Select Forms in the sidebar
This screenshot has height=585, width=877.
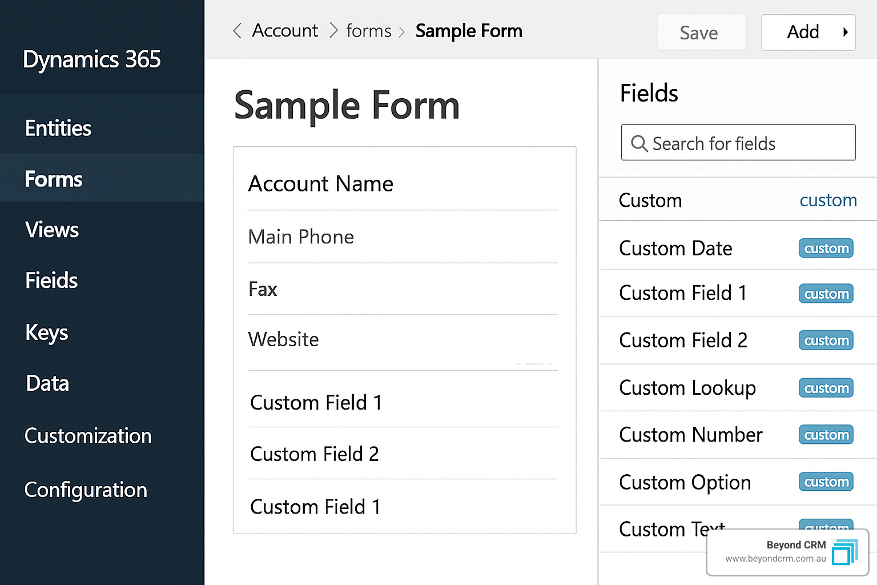[54, 179]
